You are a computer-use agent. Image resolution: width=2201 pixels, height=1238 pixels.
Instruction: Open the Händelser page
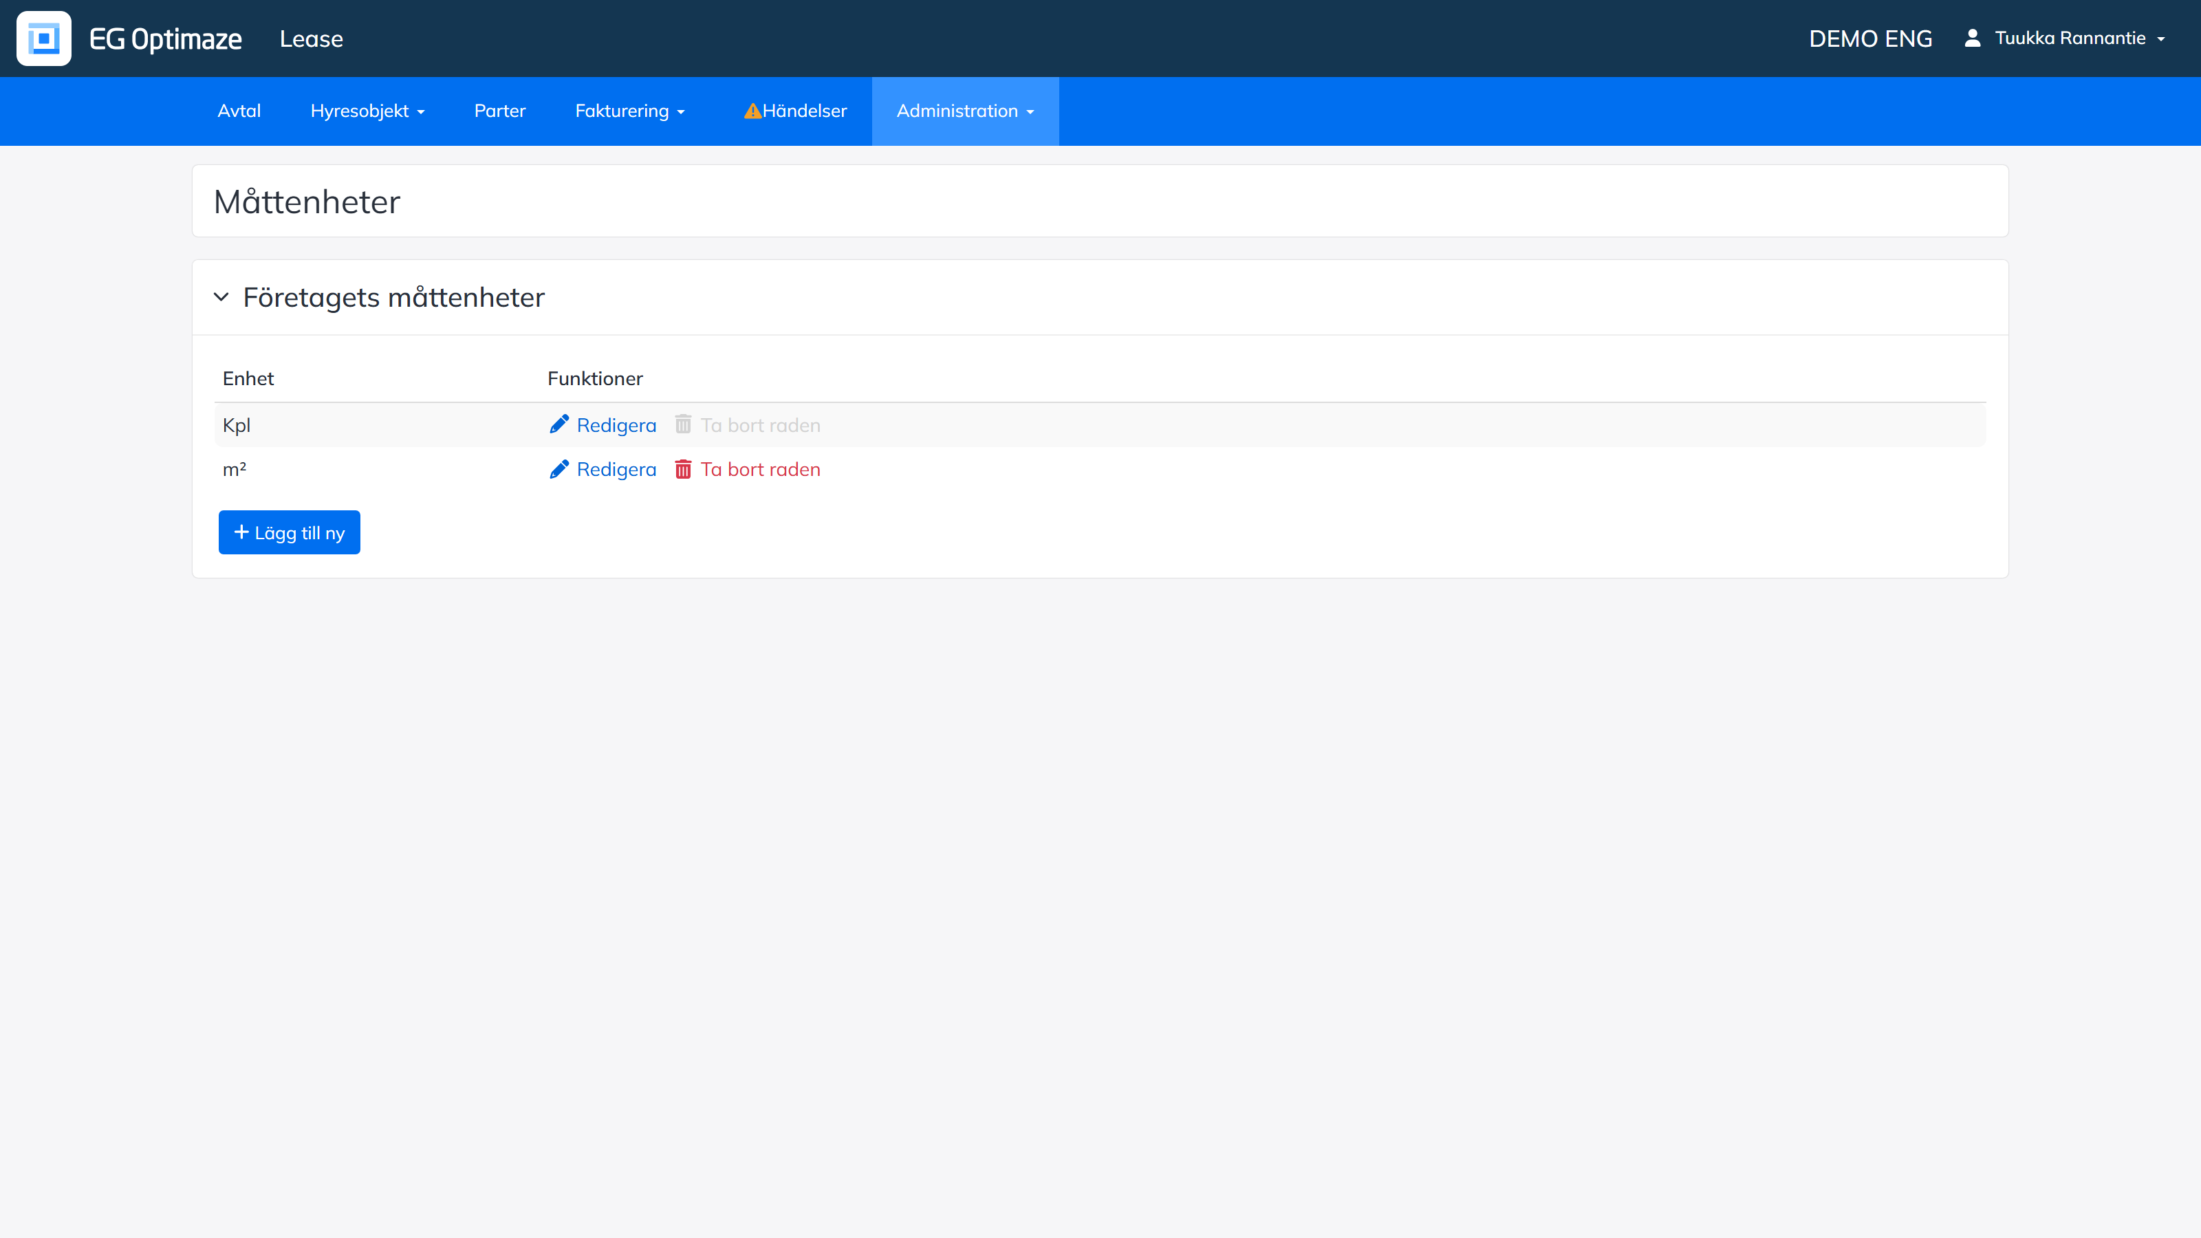(x=796, y=111)
